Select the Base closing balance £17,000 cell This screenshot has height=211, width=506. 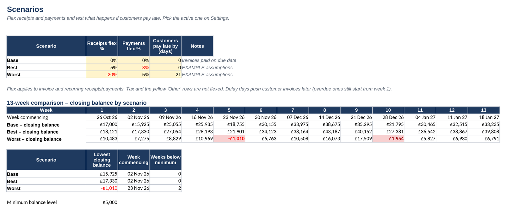[102, 124]
